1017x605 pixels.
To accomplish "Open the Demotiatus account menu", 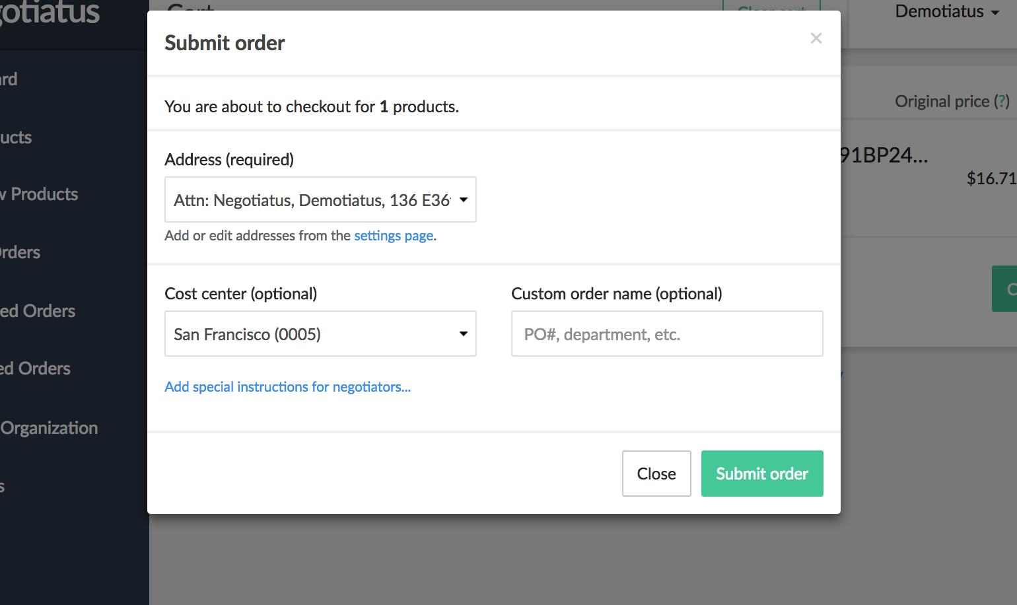I will point(946,11).
